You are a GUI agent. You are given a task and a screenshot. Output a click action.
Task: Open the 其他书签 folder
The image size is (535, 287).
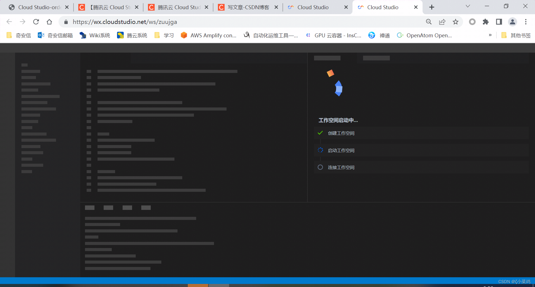tap(516, 35)
